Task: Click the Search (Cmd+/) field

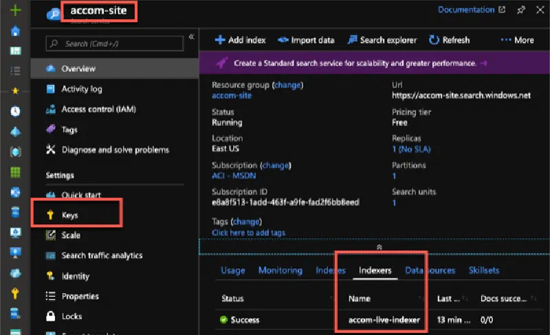Action: coord(115,43)
